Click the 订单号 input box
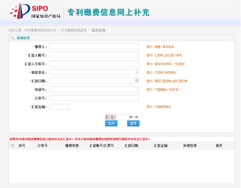The width and height of the screenshot is (241, 188). click(x=94, y=98)
